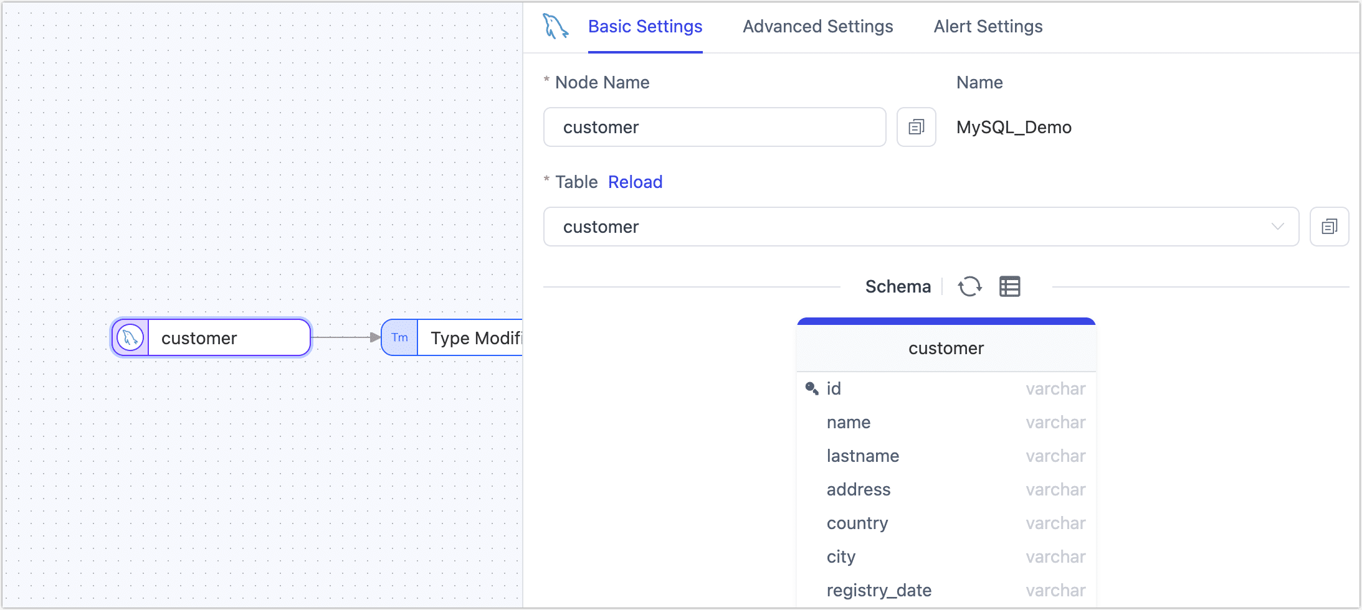This screenshot has height=610, width=1362.
Task: Select the Basic Settings tab
Action: tap(645, 26)
